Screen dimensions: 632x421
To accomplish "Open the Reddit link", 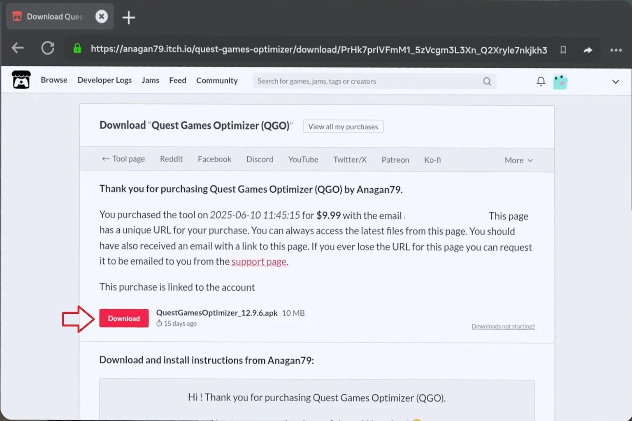I will [171, 159].
